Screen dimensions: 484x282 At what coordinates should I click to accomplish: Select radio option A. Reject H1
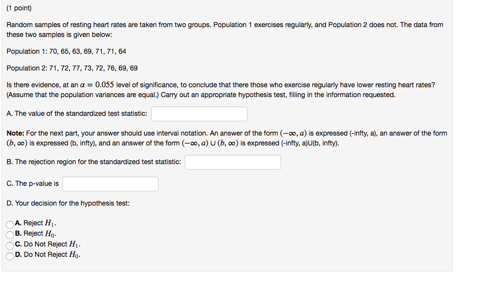click(10, 224)
